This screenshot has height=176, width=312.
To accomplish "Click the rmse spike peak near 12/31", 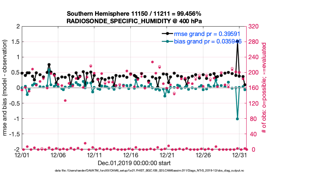I will click(x=237, y=42).
